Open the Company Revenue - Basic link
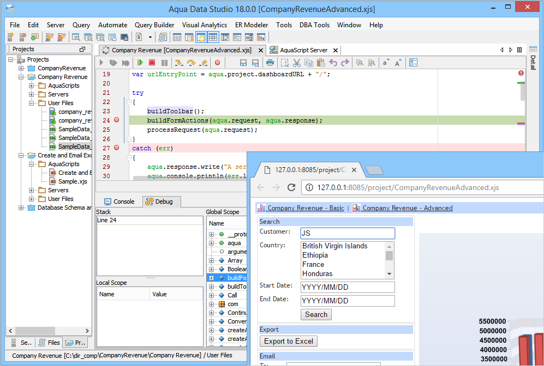The height and width of the screenshot is (366, 544). tap(306, 208)
